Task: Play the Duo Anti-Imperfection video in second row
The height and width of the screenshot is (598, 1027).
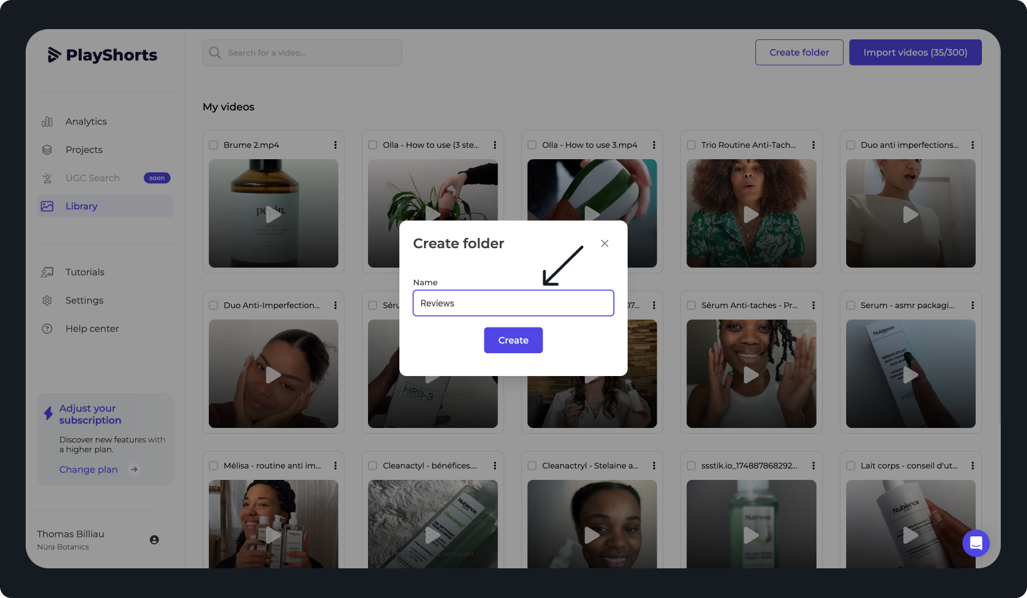Action: (x=273, y=375)
